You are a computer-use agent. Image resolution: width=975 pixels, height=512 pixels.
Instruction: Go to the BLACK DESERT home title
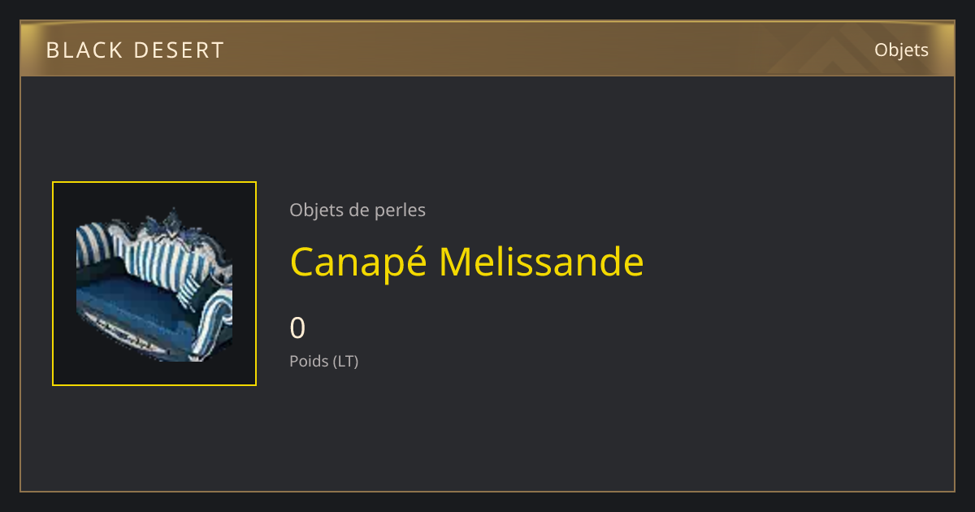(135, 50)
